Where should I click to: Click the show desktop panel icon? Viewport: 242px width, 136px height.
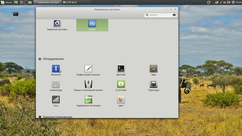coord(16,2)
